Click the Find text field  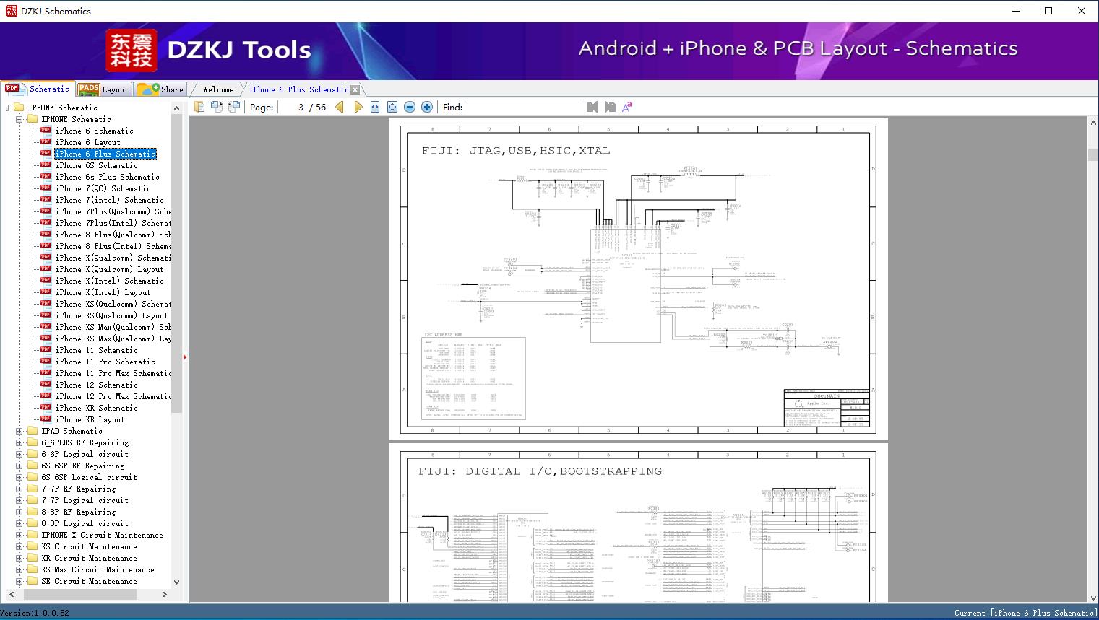click(524, 107)
